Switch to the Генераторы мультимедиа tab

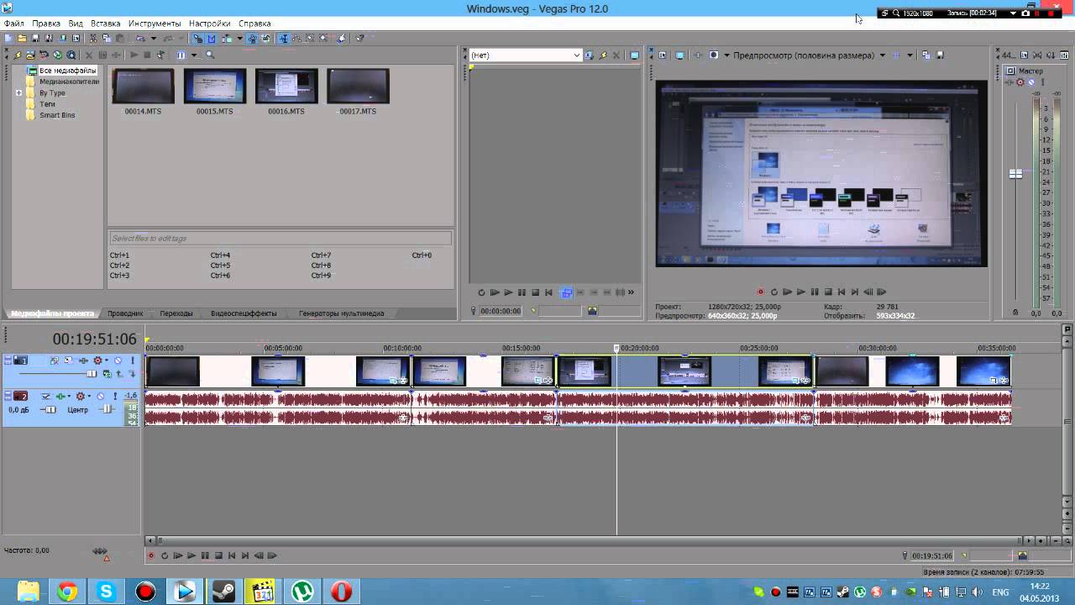tap(341, 313)
